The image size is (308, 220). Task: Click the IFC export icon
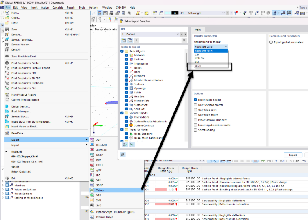[92, 175]
